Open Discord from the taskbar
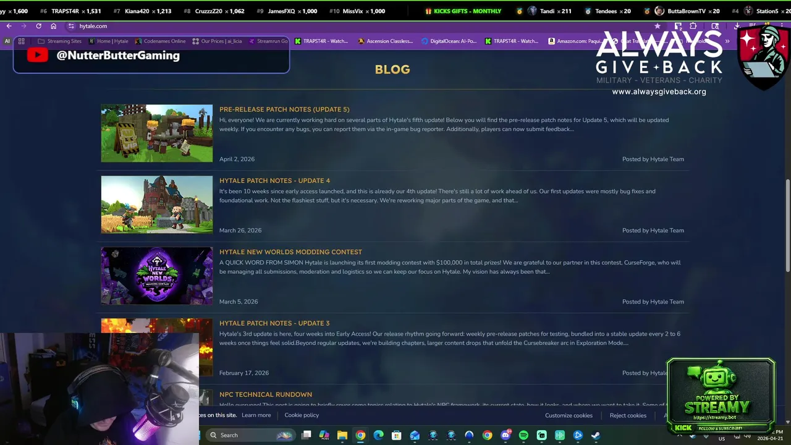 click(505, 435)
